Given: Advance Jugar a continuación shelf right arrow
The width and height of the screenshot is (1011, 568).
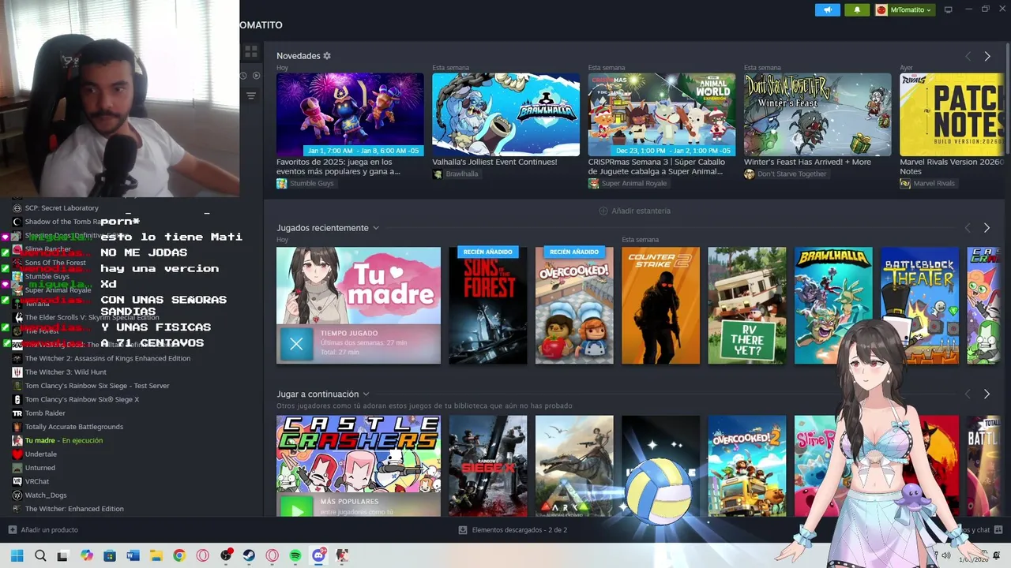Looking at the screenshot, I should [987, 394].
